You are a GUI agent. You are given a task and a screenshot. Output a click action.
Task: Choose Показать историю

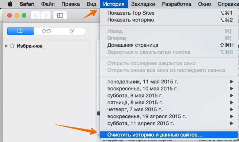coord(169,20)
